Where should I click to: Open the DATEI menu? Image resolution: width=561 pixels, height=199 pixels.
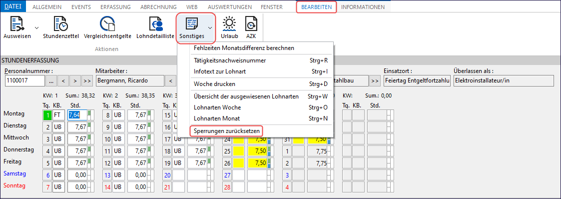click(x=13, y=7)
